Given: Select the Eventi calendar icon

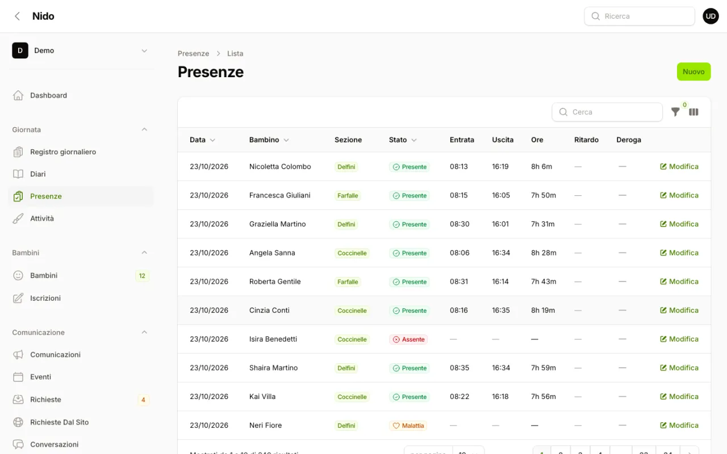Looking at the screenshot, I should 18,377.
